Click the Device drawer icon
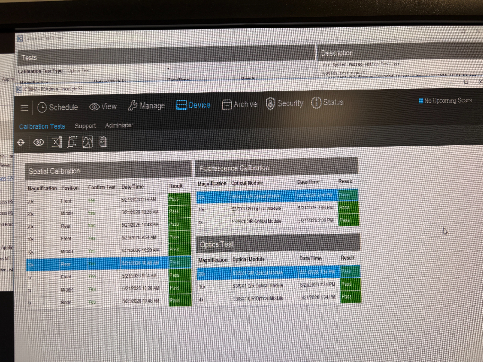This screenshot has width=483, height=362. pos(181,105)
